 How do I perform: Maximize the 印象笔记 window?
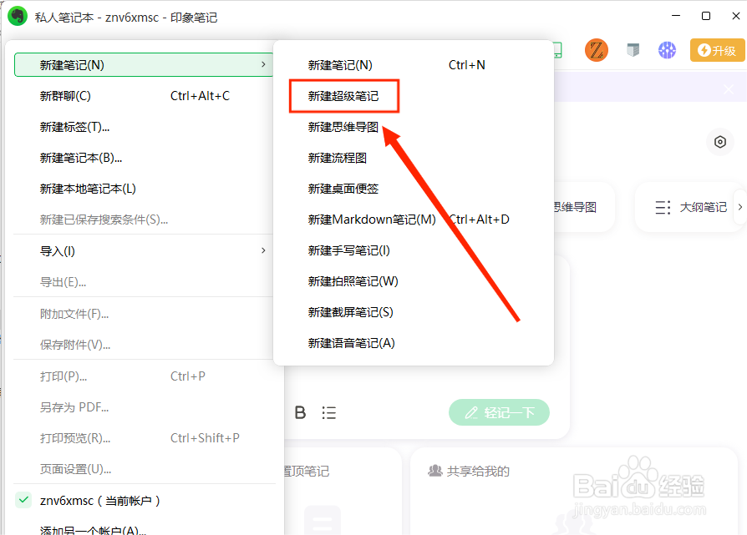point(706,16)
